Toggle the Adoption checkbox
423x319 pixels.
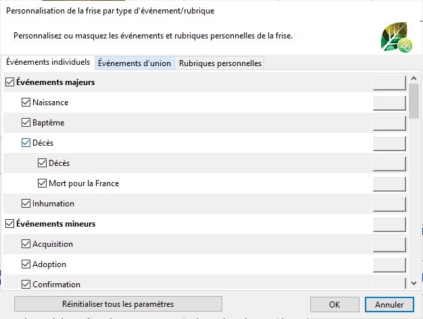coord(26,264)
